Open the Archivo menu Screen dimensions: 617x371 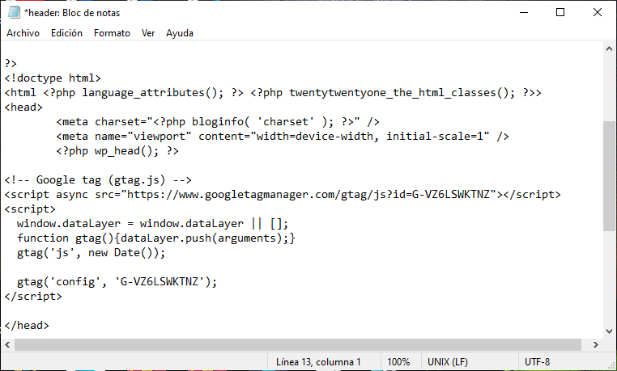23,33
